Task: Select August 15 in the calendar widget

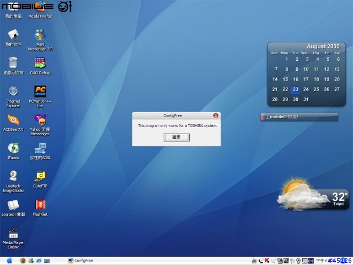Action: pos(285,79)
